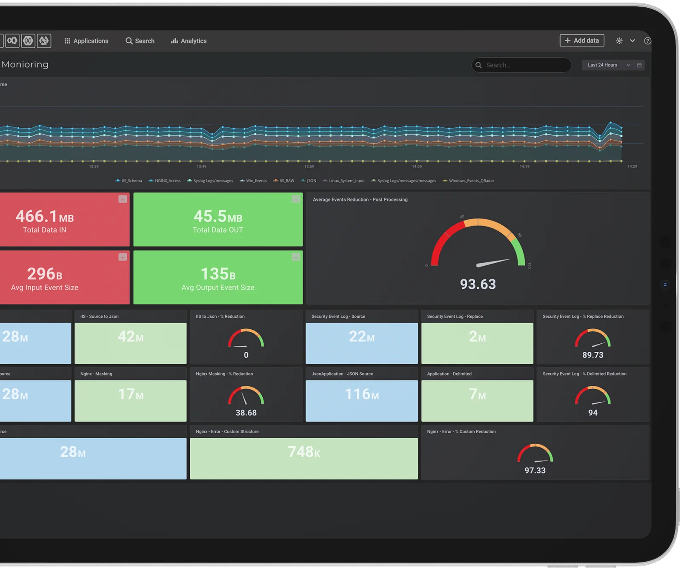The image size is (681, 569).
Task: Open Avg Output Event Size tile options
Action: tap(296, 257)
